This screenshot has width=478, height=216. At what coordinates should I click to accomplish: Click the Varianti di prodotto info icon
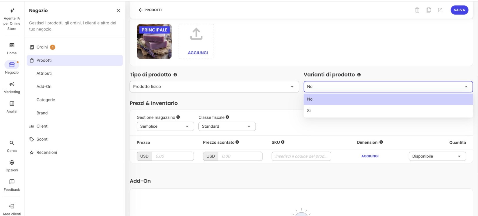[359, 75]
